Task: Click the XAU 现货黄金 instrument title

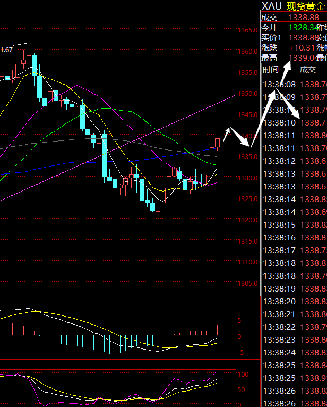Action: point(293,6)
